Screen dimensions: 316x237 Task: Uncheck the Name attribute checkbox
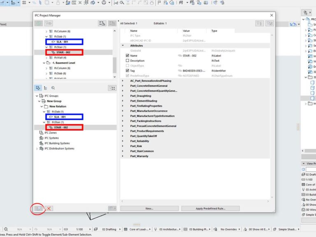tap(128, 56)
